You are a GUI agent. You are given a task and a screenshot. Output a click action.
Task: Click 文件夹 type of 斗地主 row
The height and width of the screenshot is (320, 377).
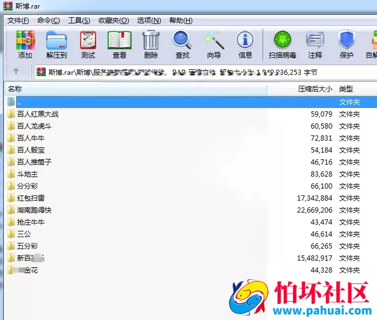coord(350,174)
